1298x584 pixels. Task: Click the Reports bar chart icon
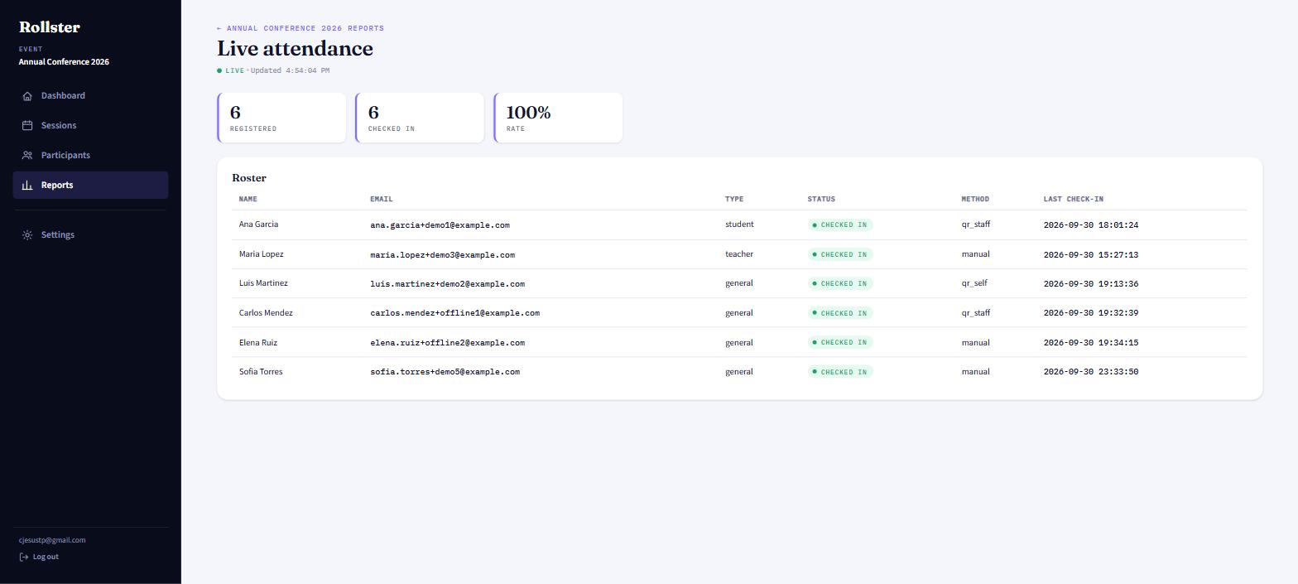coord(27,186)
